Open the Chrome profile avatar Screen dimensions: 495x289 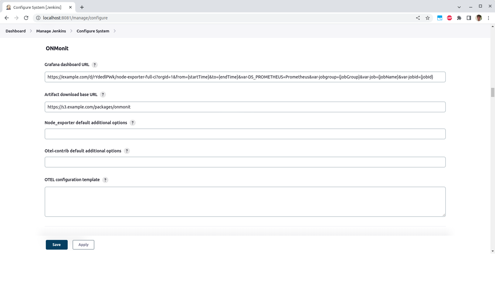(479, 18)
